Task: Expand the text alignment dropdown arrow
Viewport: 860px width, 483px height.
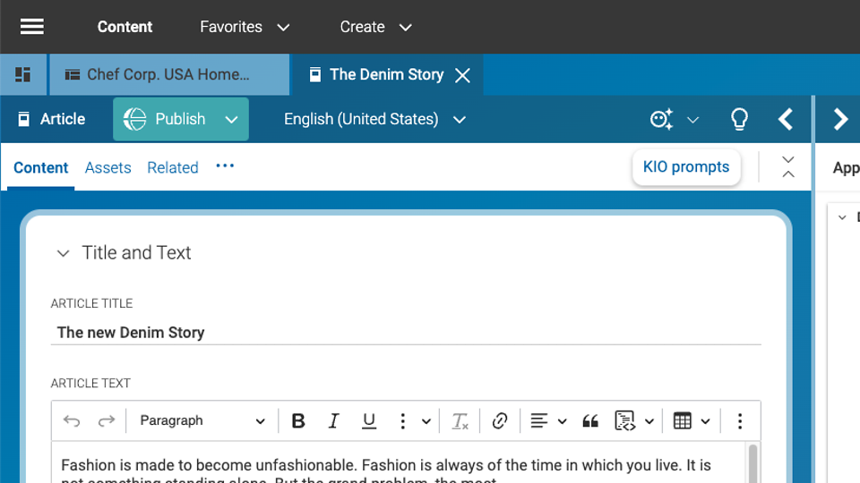Action: (563, 421)
